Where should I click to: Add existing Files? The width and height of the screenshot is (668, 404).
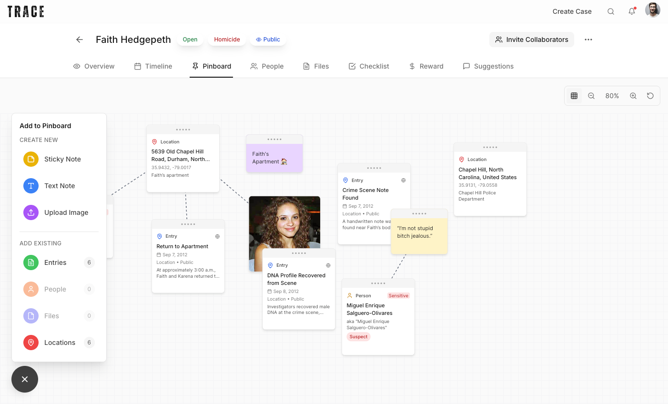59,316
